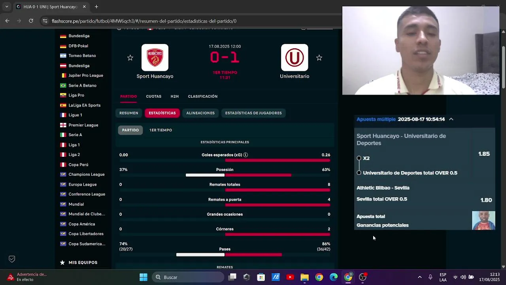This screenshot has height=285, width=506.
Task: Click the Peru flag beside Liga 1
Action: click(x=63, y=145)
